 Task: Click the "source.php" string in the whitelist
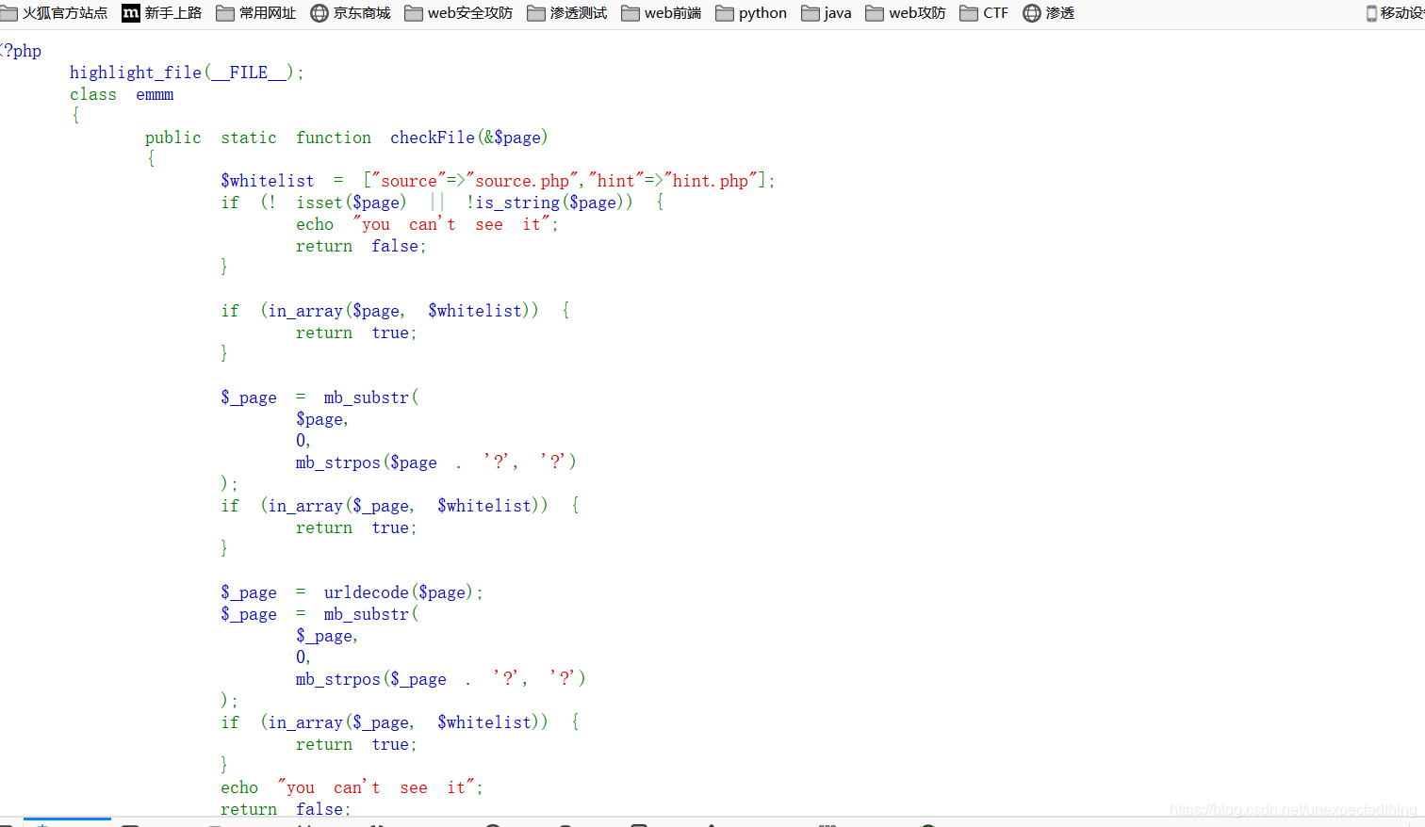tap(521, 181)
